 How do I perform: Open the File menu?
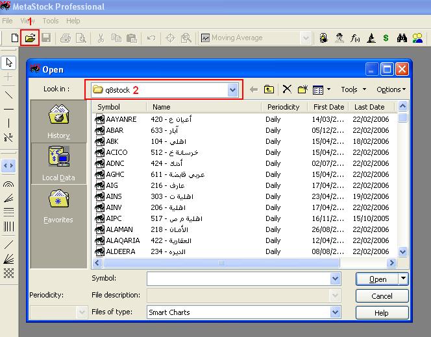pos(7,21)
